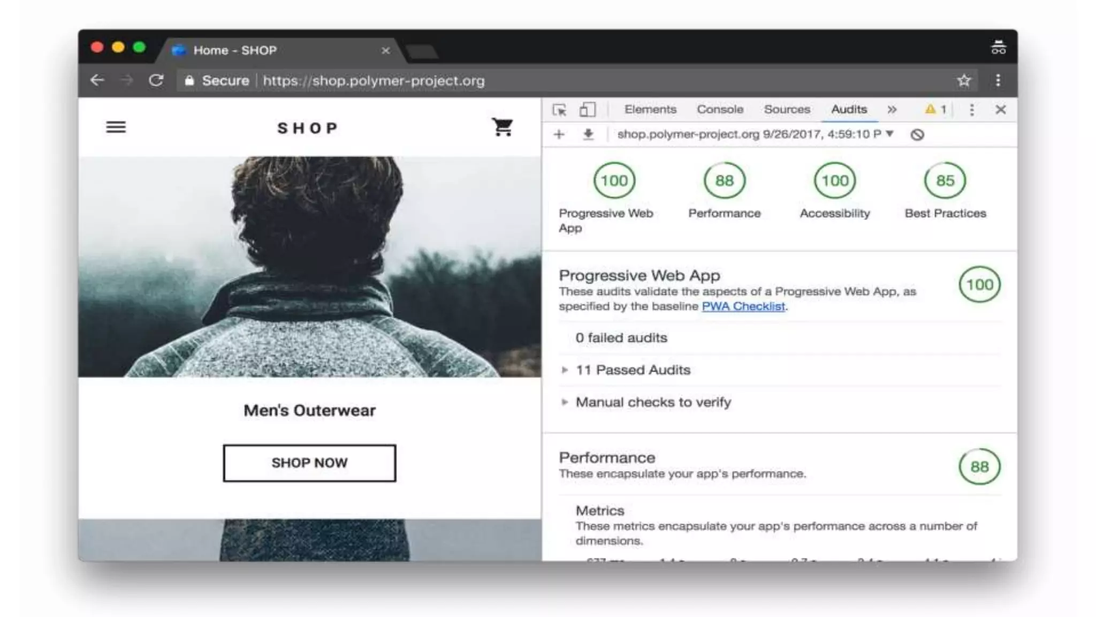The height and width of the screenshot is (617, 1096).
Task: Open the hamburger menu in SHOP header
Action: (x=116, y=127)
